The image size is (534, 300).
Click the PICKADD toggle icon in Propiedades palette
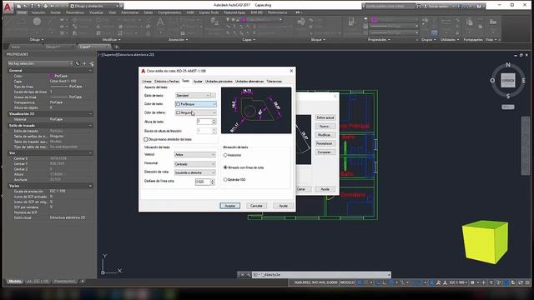pos(78,63)
